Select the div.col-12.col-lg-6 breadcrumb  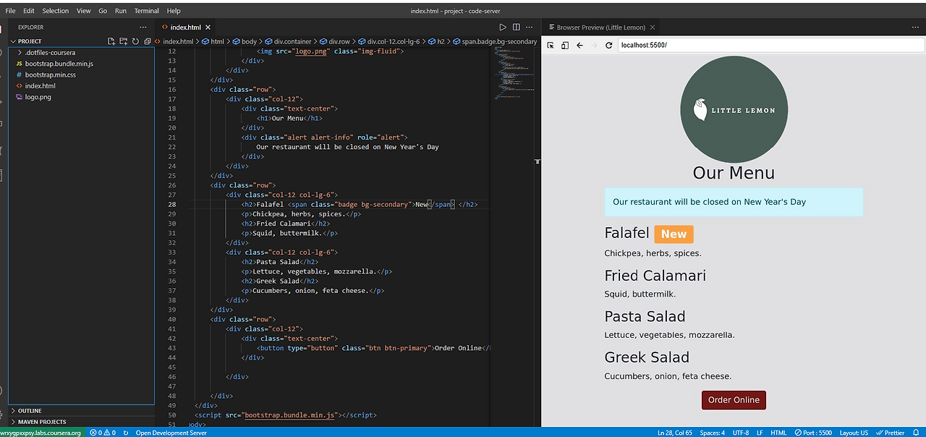click(389, 41)
